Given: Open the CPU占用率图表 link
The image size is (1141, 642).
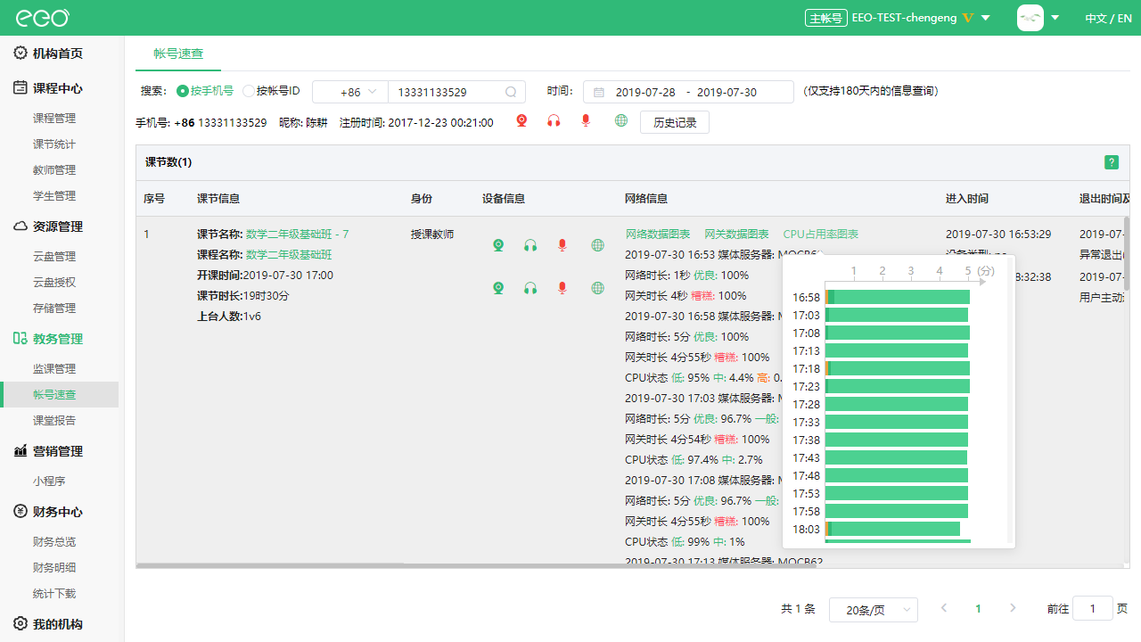Looking at the screenshot, I should pos(821,235).
